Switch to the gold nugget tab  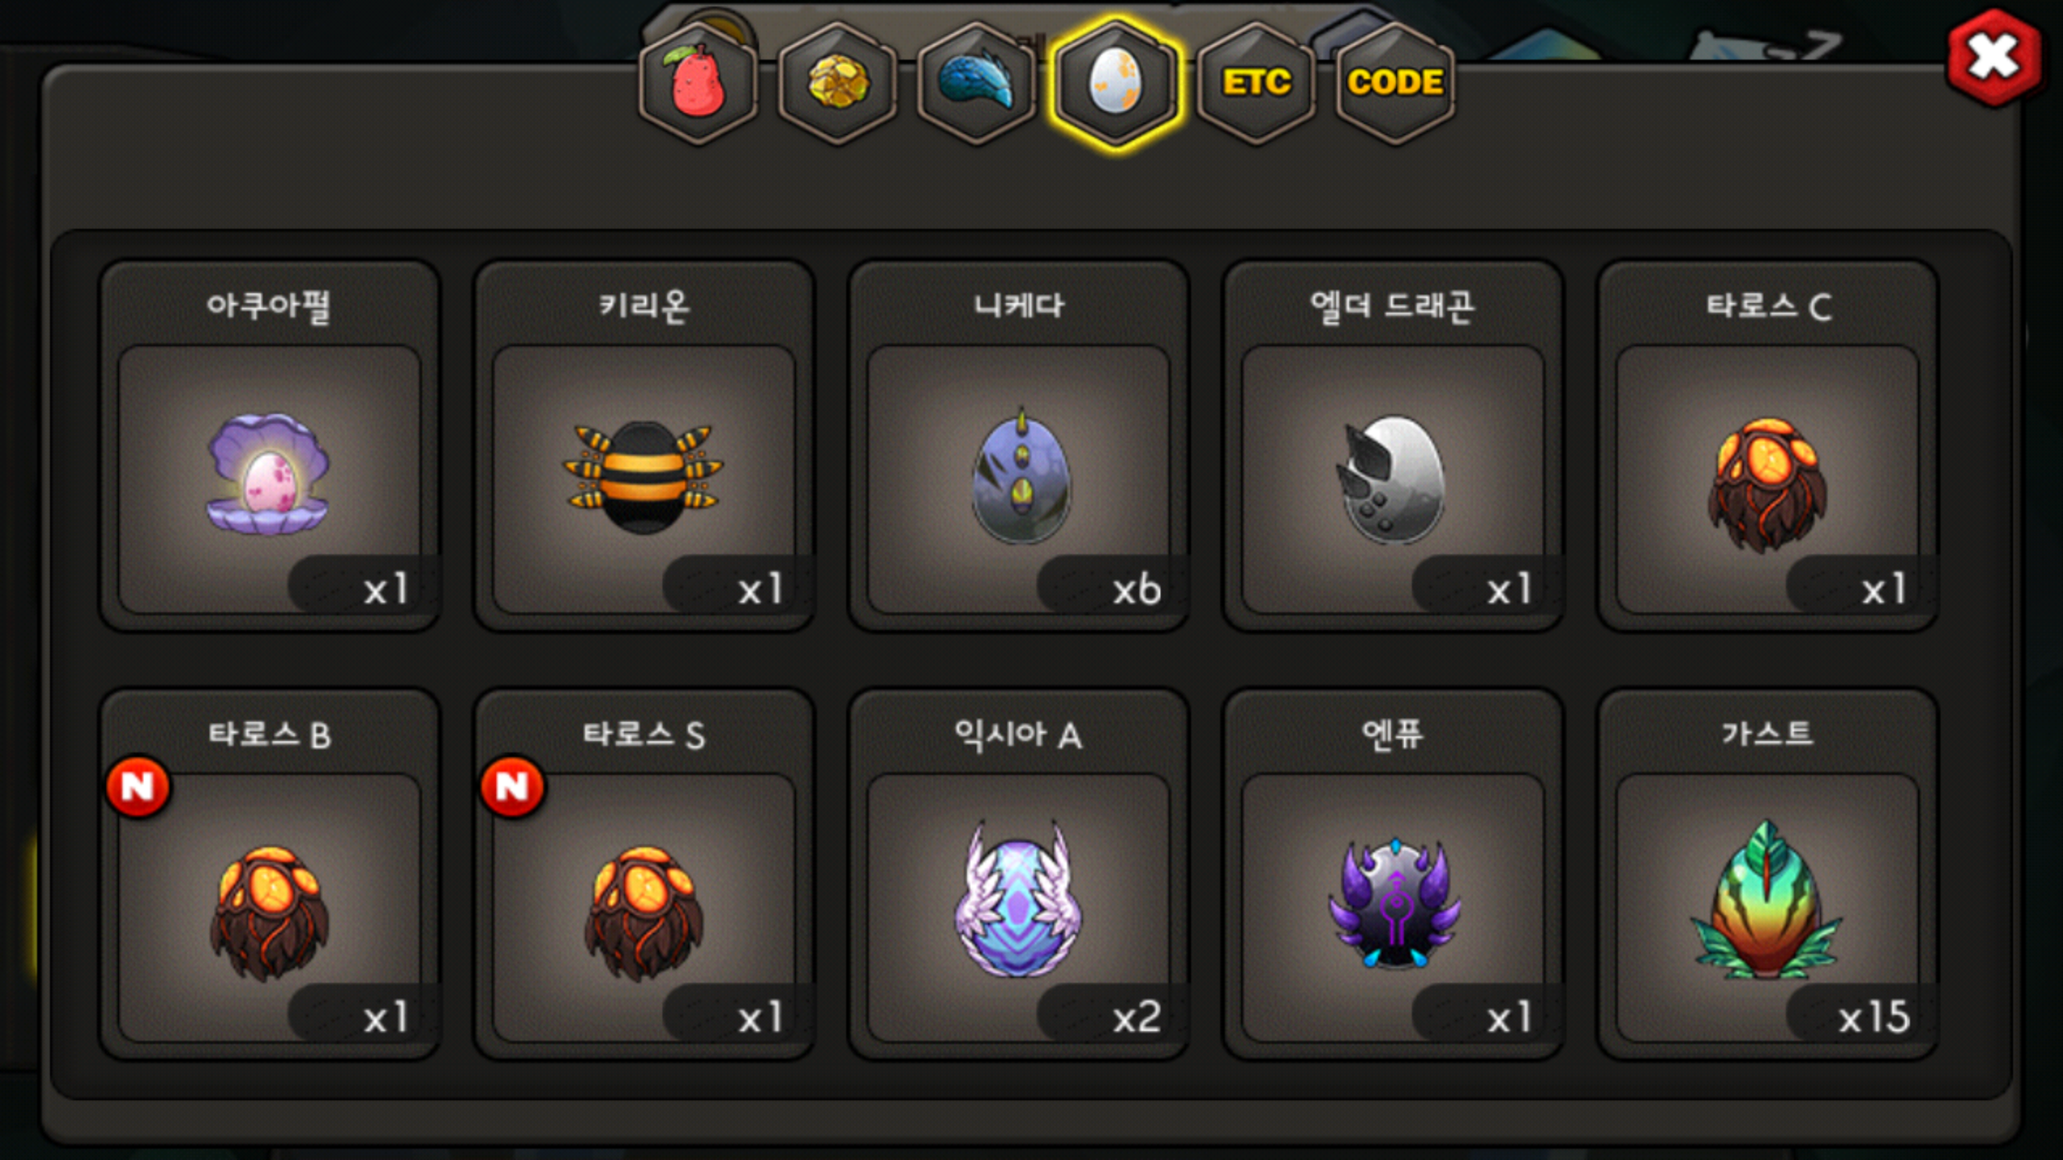[x=837, y=83]
